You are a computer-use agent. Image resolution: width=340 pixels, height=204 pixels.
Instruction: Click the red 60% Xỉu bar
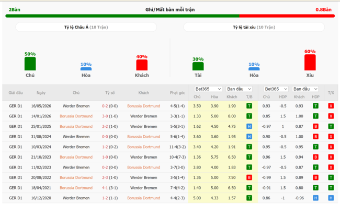(x=310, y=62)
